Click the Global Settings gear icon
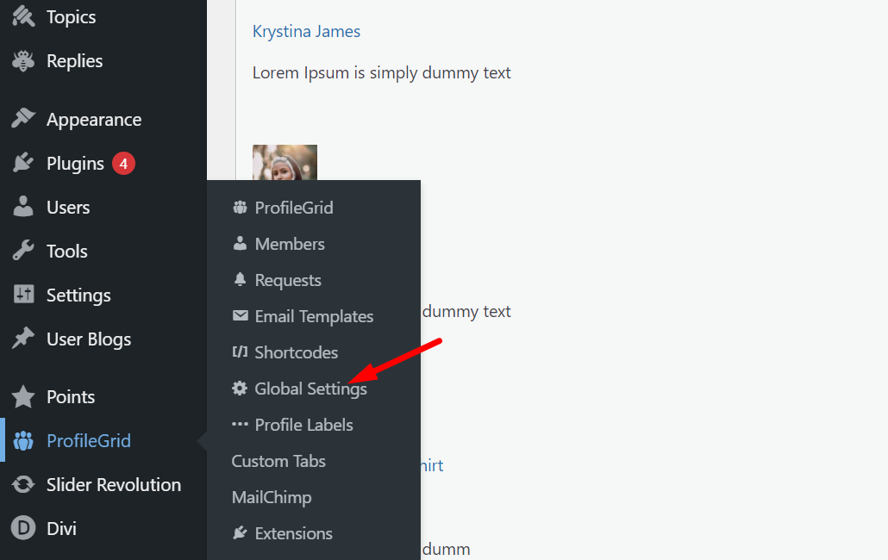 240,389
